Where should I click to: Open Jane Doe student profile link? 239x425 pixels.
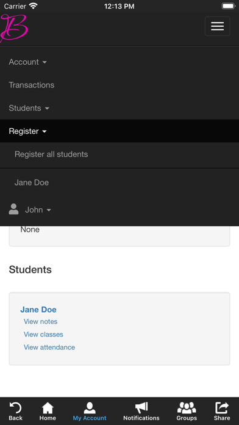tap(38, 310)
